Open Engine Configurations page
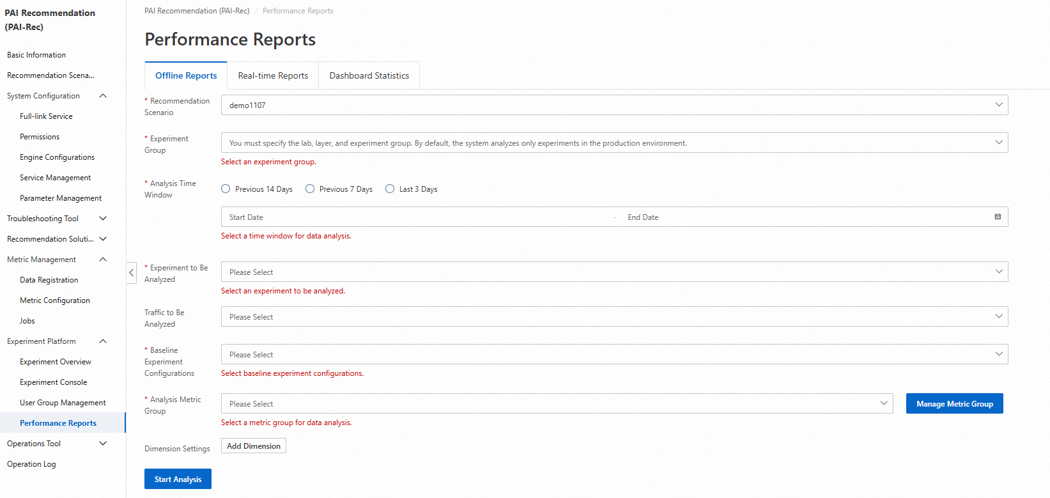 [x=57, y=157]
